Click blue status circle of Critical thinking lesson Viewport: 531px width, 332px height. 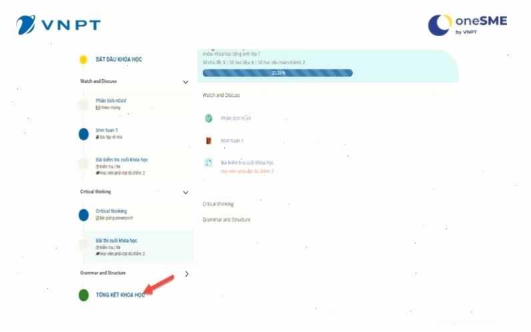click(x=83, y=215)
